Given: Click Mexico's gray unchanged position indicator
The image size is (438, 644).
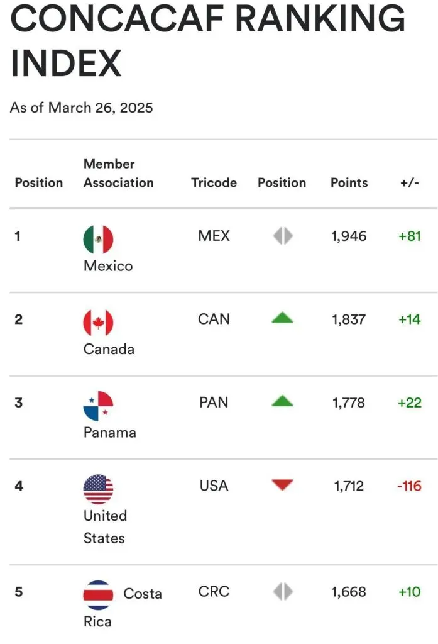Looking at the screenshot, I should pos(283,236).
